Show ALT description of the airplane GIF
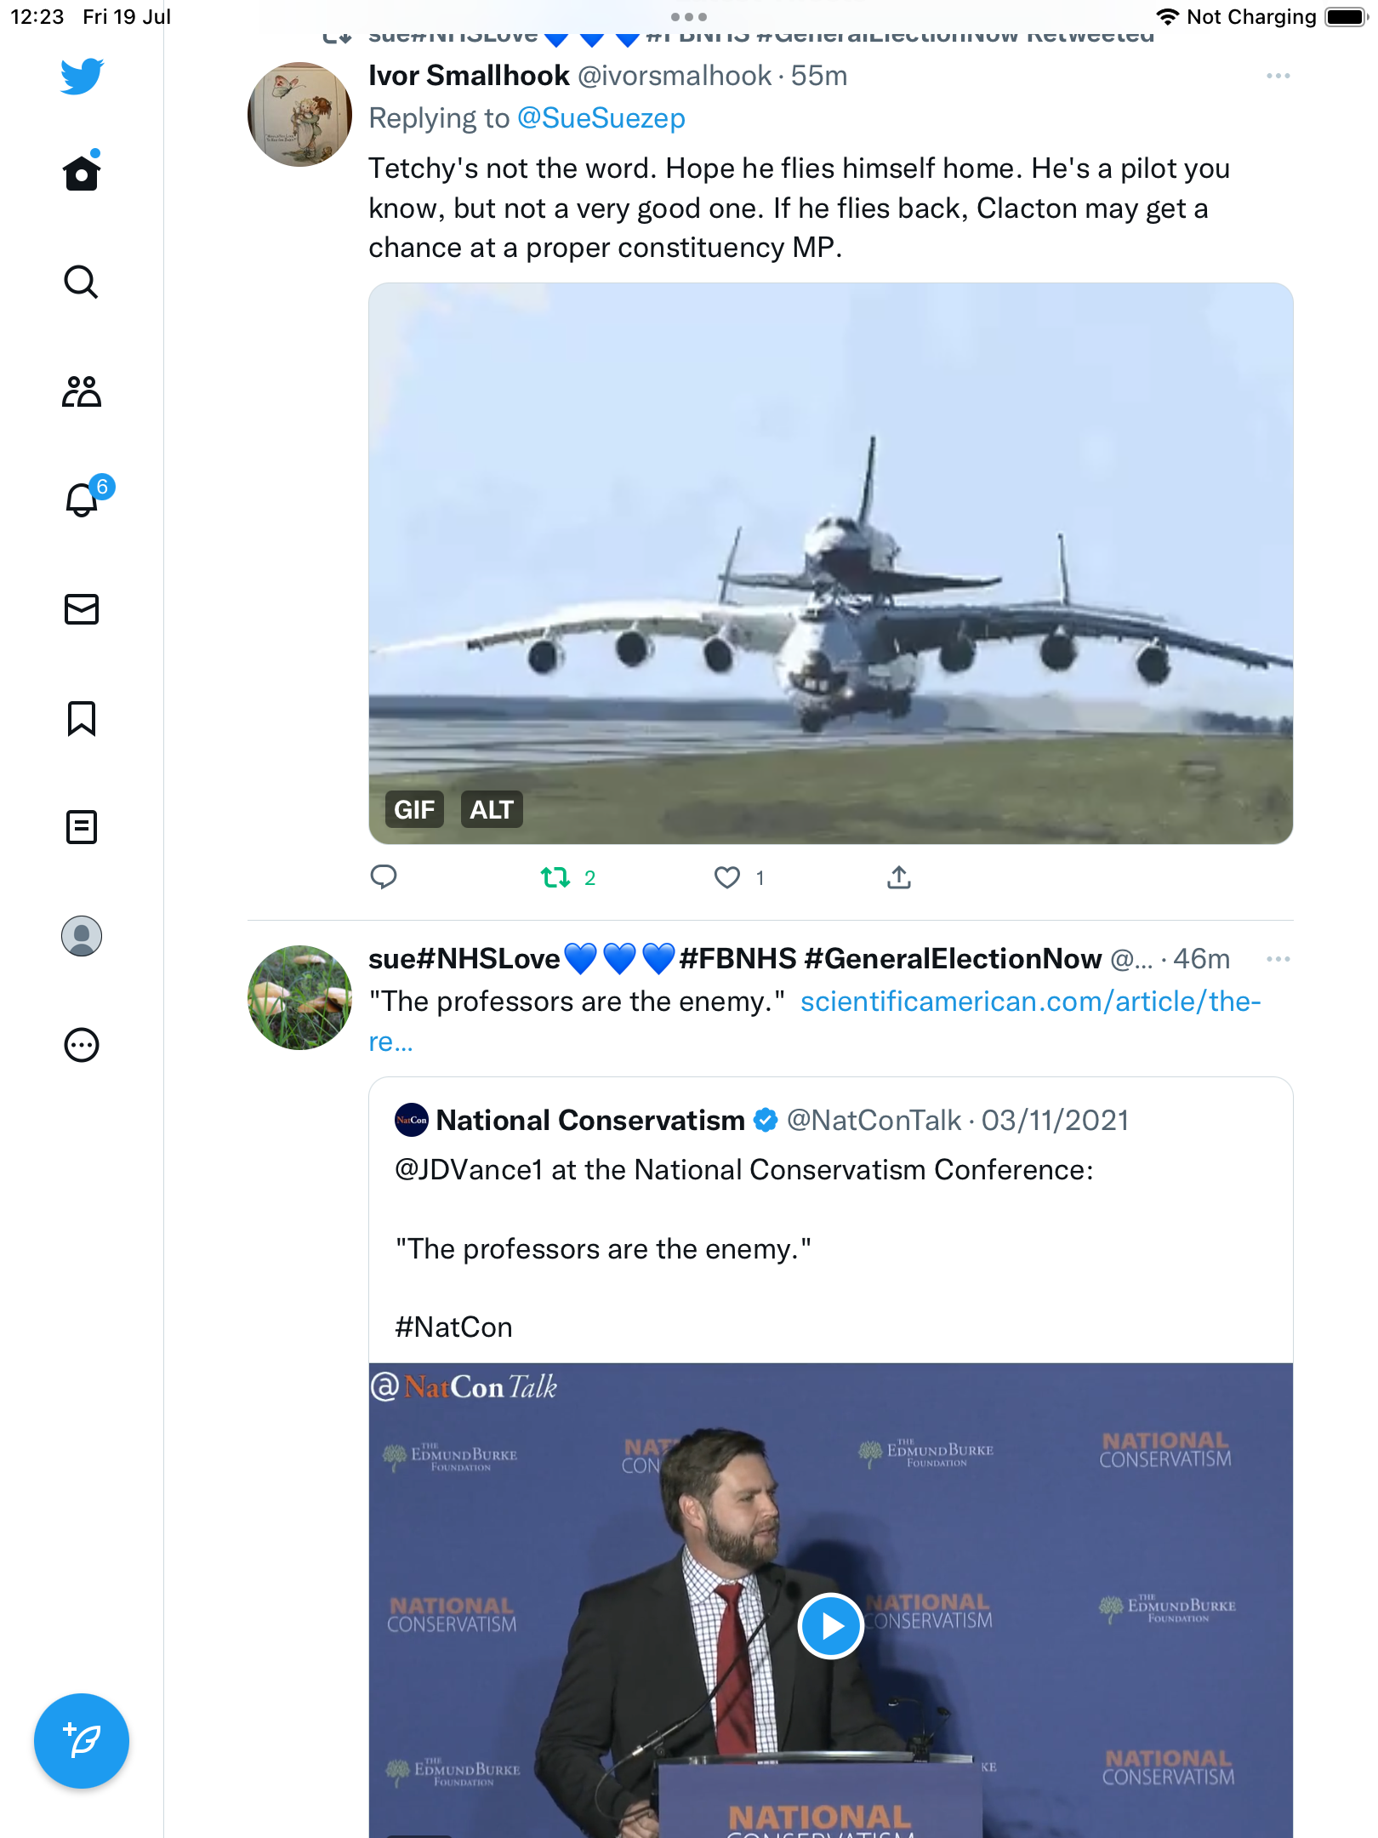The height and width of the screenshot is (1838, 1378). pos(492,809)
